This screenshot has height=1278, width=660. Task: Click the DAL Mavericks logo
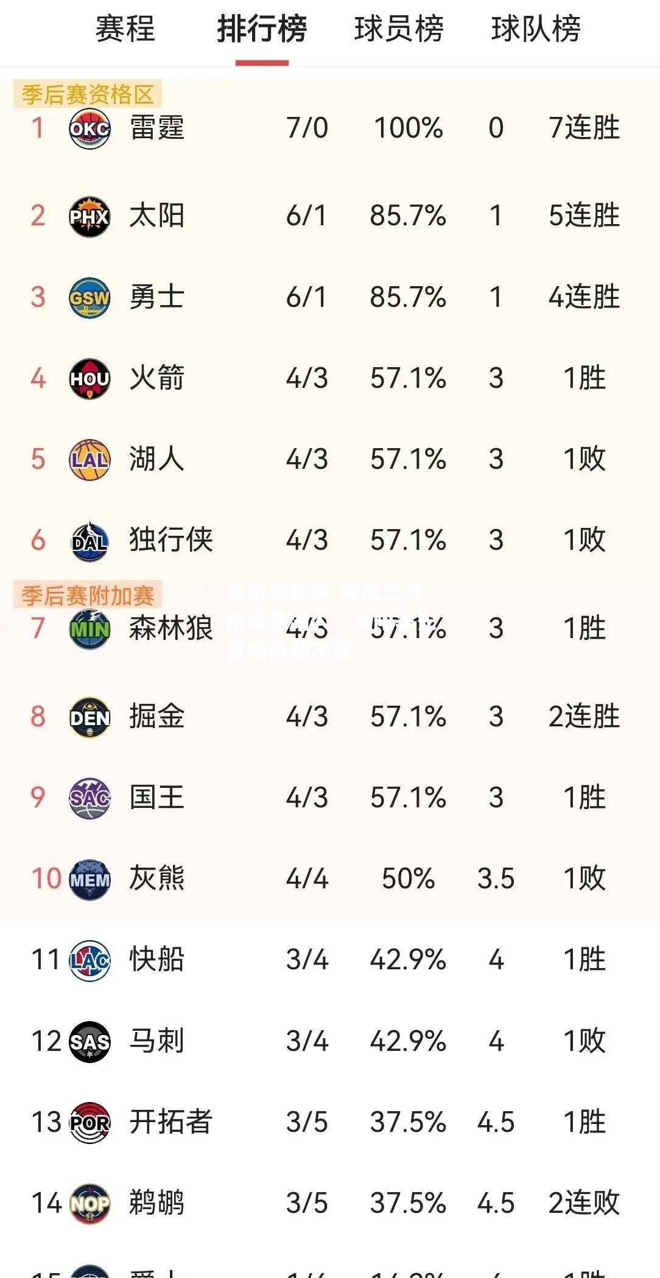90,541
